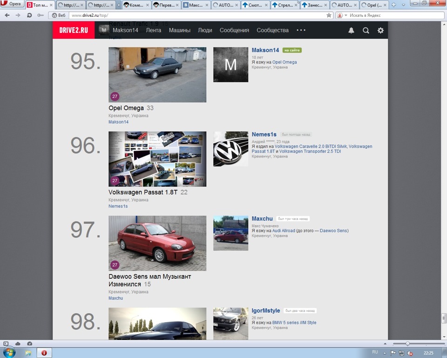Bookmark page with the star icon

[329, 15]
